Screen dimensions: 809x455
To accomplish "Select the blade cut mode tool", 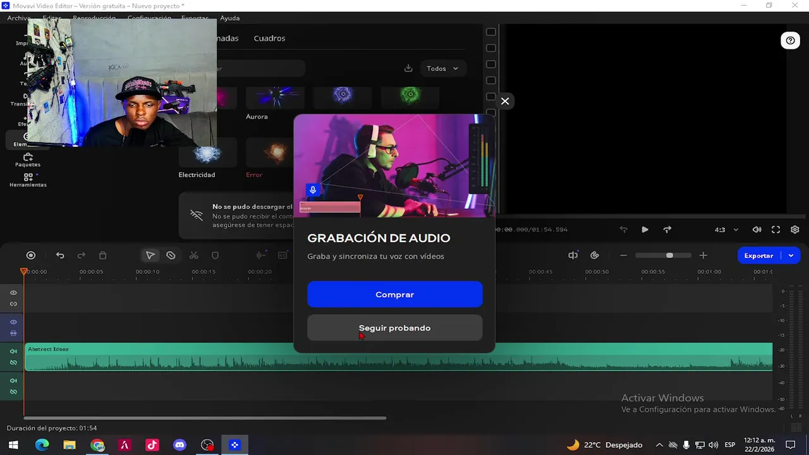I will point(171,255).
